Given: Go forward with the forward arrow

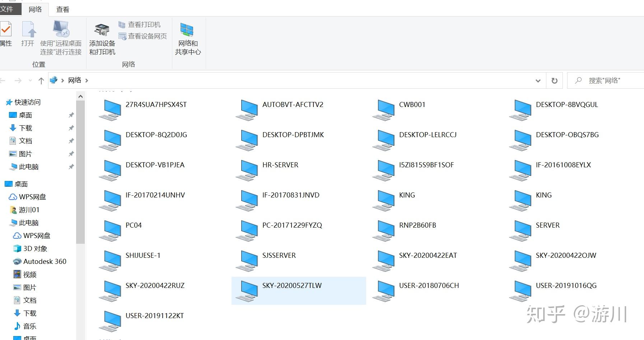Looking at the screenshot, I should [18, 80].
